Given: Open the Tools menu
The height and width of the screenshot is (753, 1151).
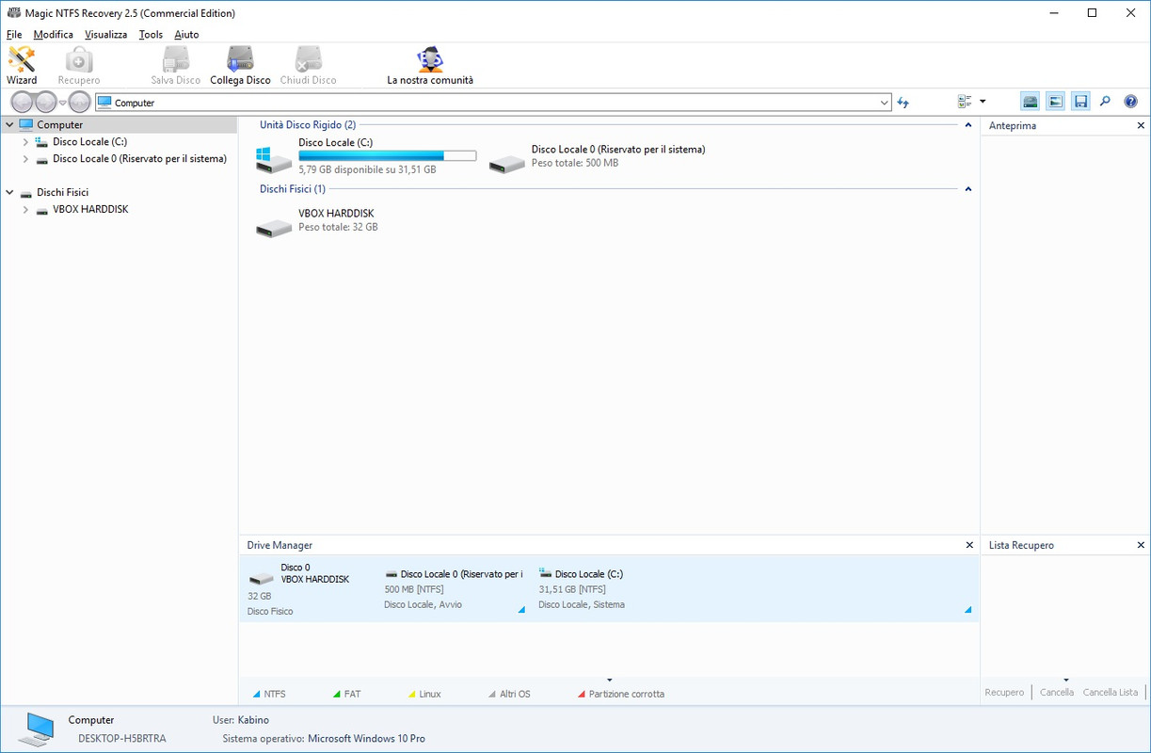Looking at the screenshot, I should click(151, 35).
